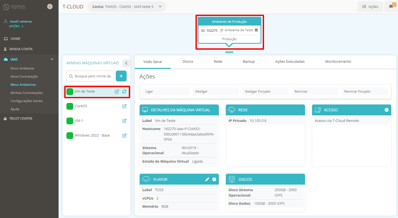Click the user profile icon beside cloud1 universo

point(6,21)
